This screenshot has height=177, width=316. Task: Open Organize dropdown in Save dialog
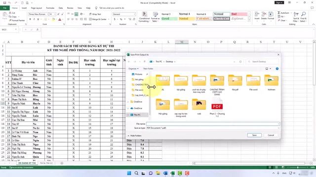click(133, 69)
